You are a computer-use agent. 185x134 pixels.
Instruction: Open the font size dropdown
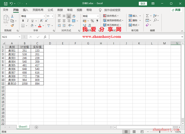click(53, 16)
